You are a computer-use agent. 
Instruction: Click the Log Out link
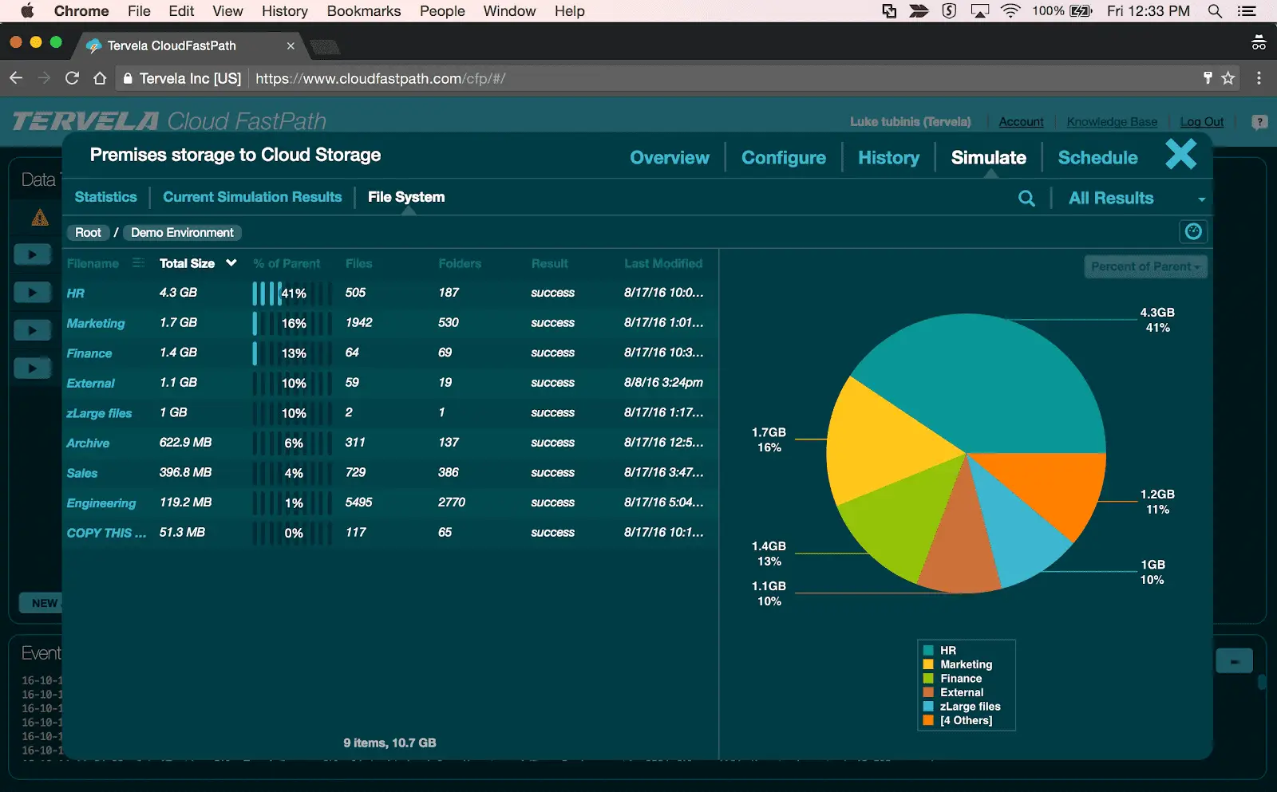pos(1201,122)
